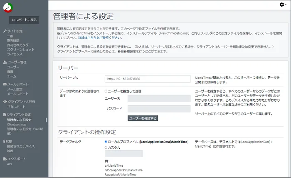
Task: Click the document icon beside クライアント設定
Action: pyautogui.click(x=5, y=115)
